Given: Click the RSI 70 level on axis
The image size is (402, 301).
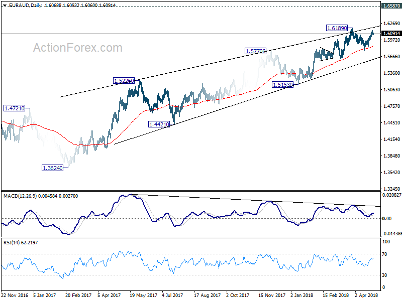Looking at the screenshot, I should point(384,254).
